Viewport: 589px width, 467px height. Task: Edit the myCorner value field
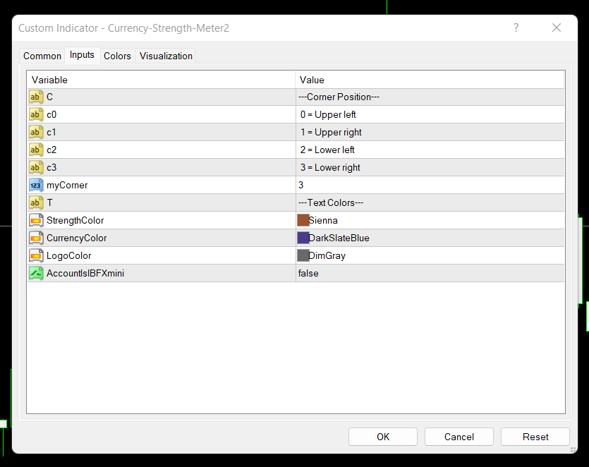click(x=430, y=185)
